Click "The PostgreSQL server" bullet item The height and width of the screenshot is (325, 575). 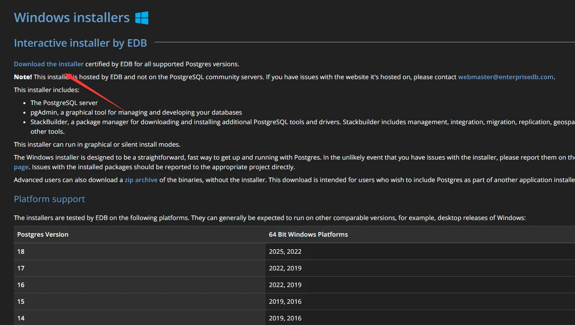point(64,102)
